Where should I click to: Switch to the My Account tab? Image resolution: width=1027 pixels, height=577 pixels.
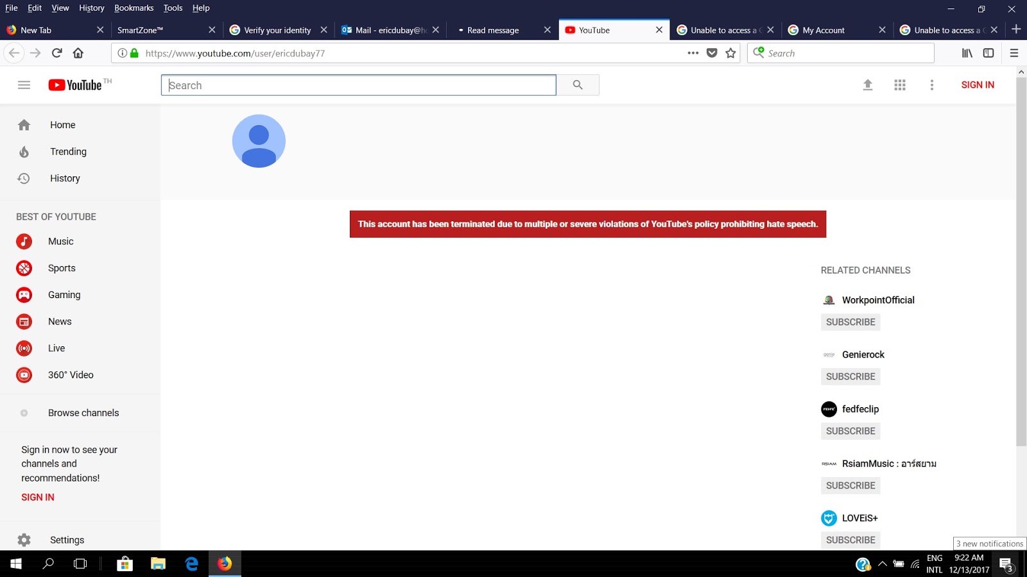[837, 30]
